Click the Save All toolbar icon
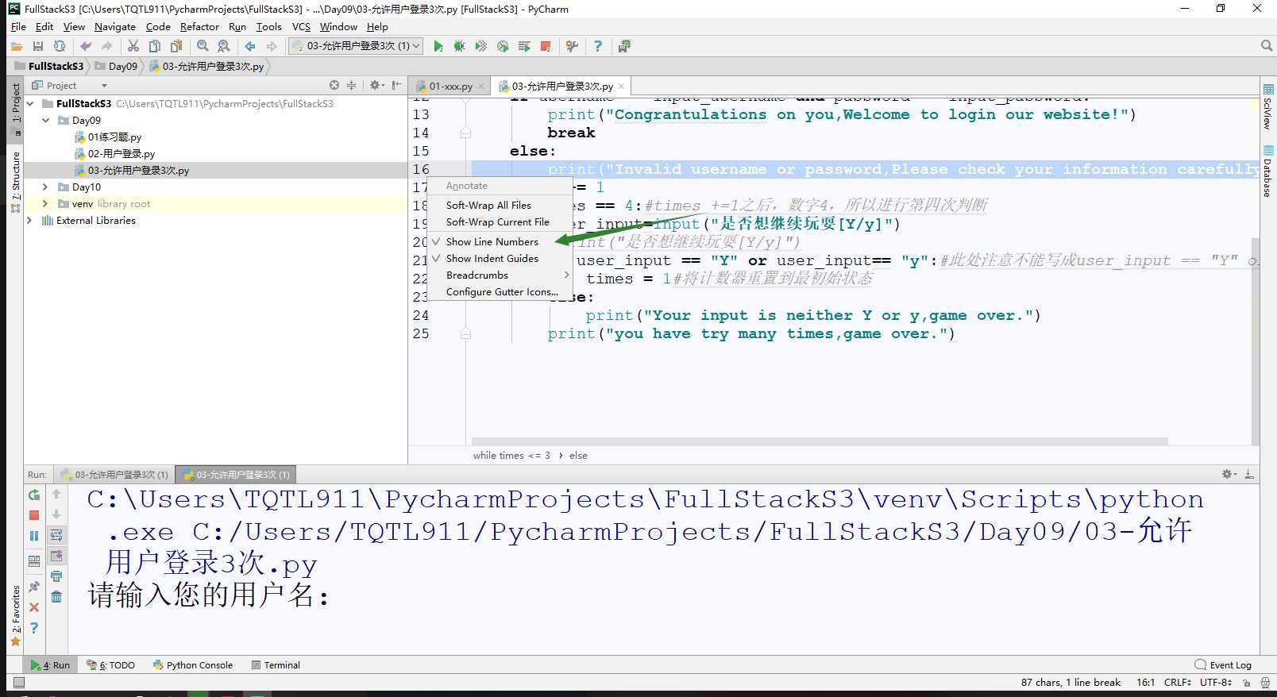Screen dimensions: 1277x697 coord(37,46)
